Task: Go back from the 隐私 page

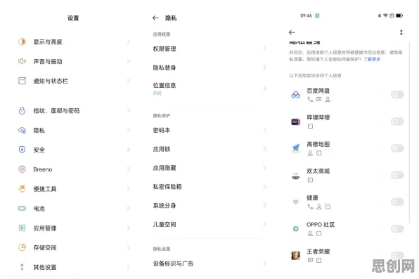Action: pos(155,18)
